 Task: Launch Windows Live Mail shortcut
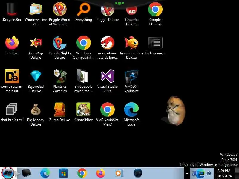(x=36, y=14)
